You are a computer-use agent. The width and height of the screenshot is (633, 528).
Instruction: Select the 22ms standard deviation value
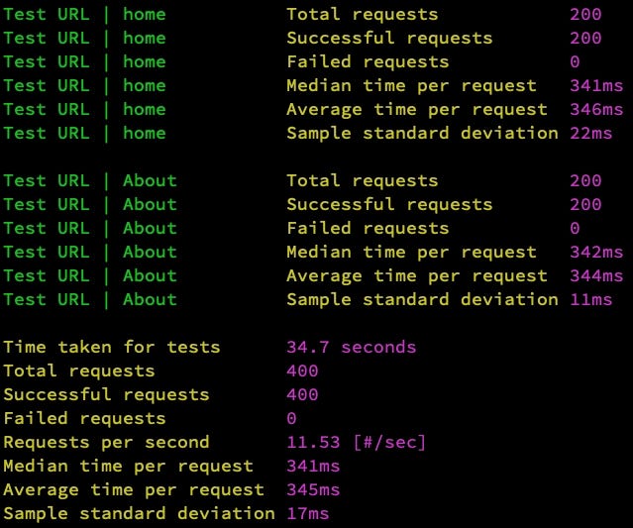click(x=591, y=134)
